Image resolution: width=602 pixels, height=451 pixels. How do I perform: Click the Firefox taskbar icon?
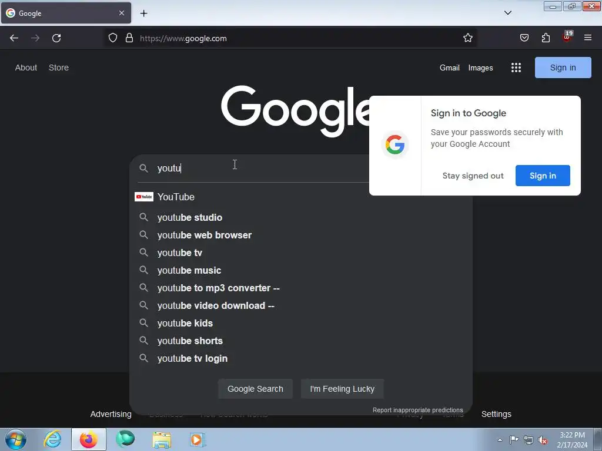[x=88, y=439]
